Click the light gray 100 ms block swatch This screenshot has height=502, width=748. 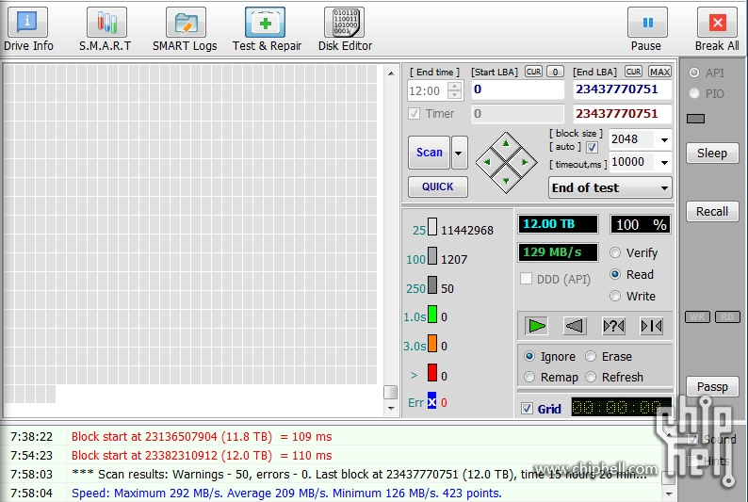431,256
